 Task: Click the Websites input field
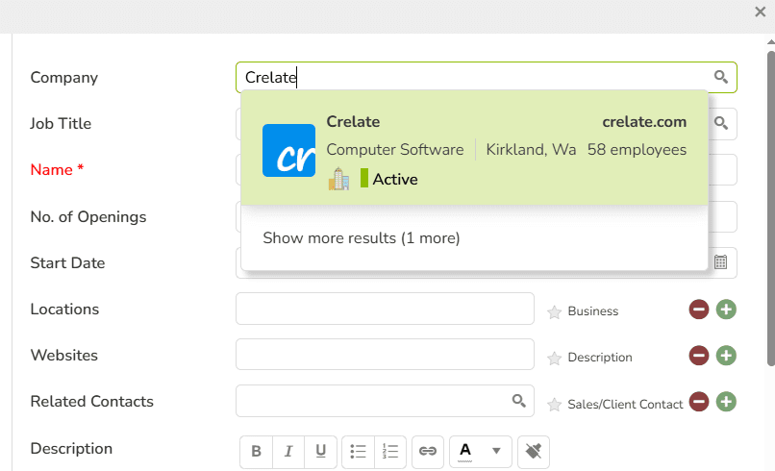coord(385,355)
